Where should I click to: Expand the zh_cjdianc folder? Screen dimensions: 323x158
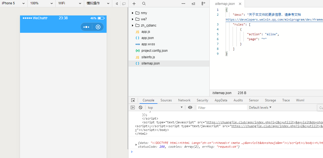point(133,25)
